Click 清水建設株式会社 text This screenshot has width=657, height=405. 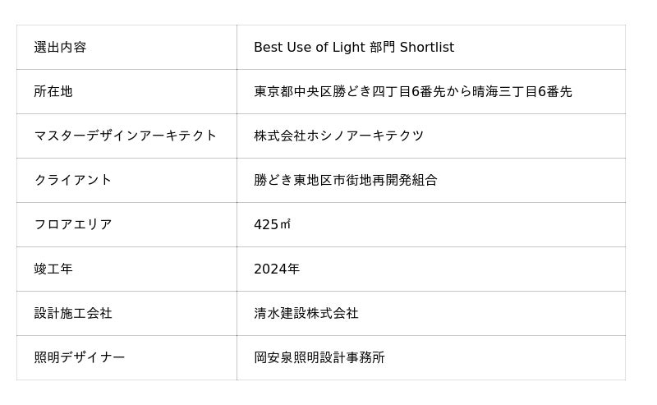pyautogui.click(x=306, y=314)
